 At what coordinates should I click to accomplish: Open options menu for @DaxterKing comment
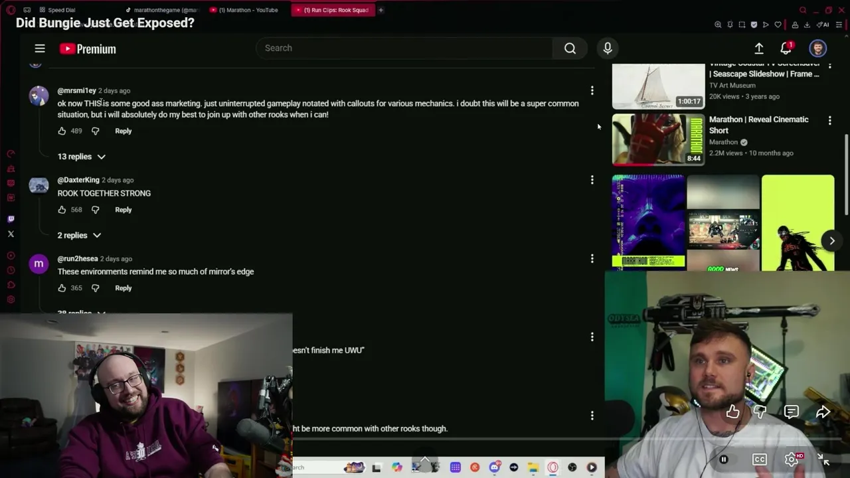[592, 180]
